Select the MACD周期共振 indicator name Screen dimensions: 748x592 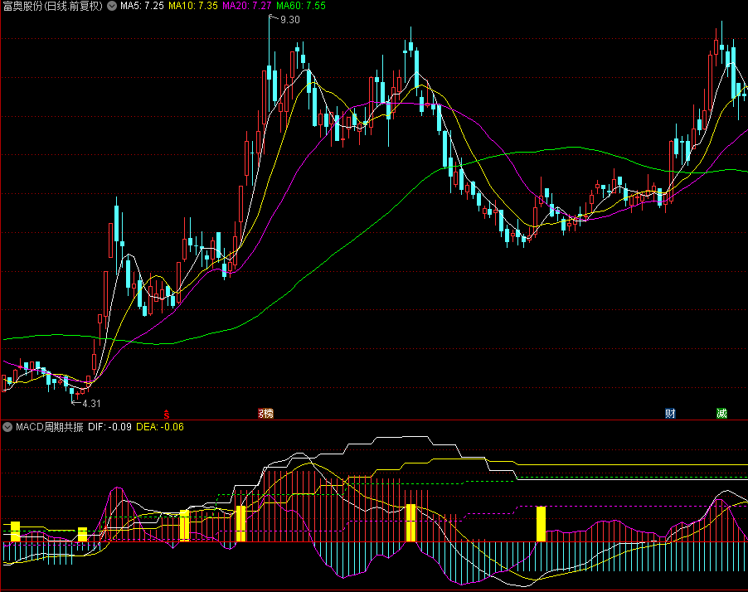tap(49, 427)
